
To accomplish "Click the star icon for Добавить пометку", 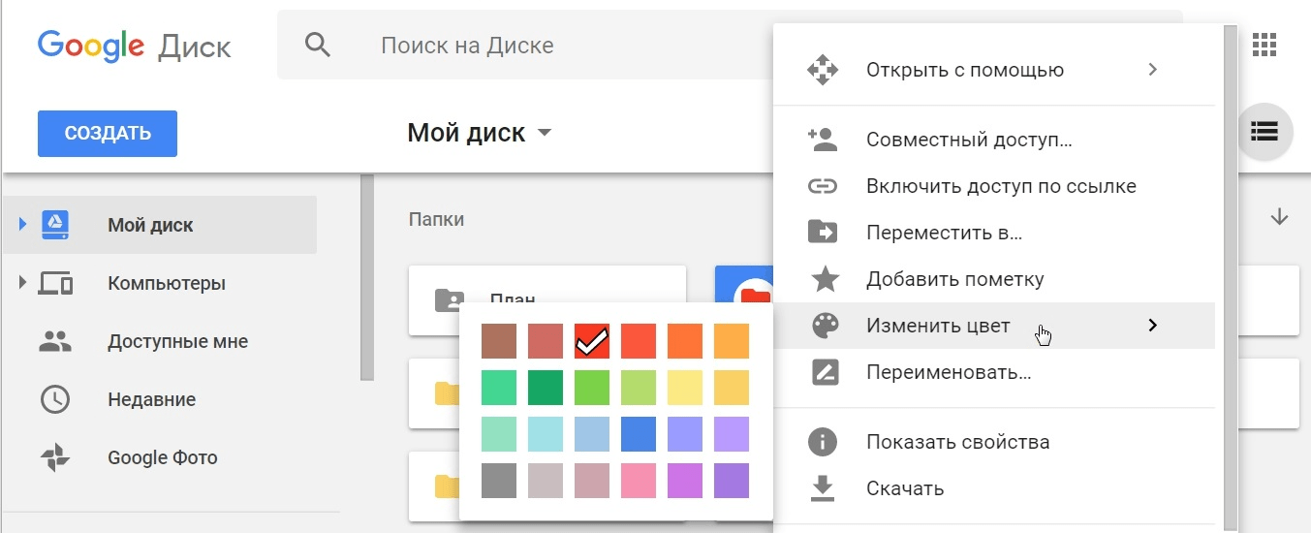I will click(824, 279).
